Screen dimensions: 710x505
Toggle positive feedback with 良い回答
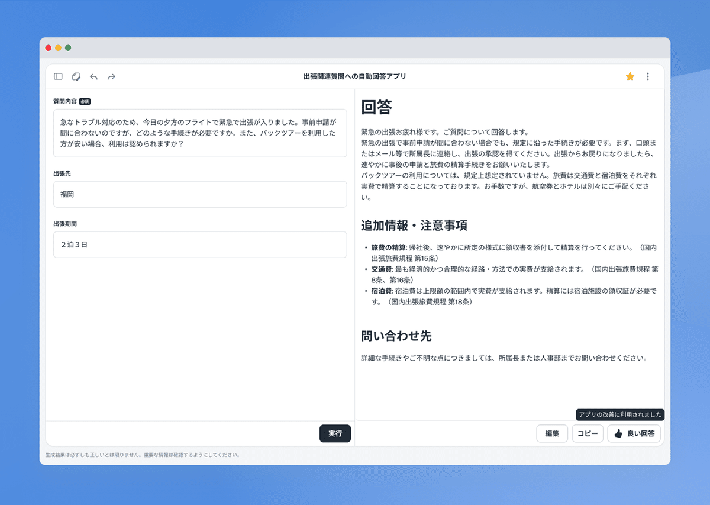click(x=634, y=433)
